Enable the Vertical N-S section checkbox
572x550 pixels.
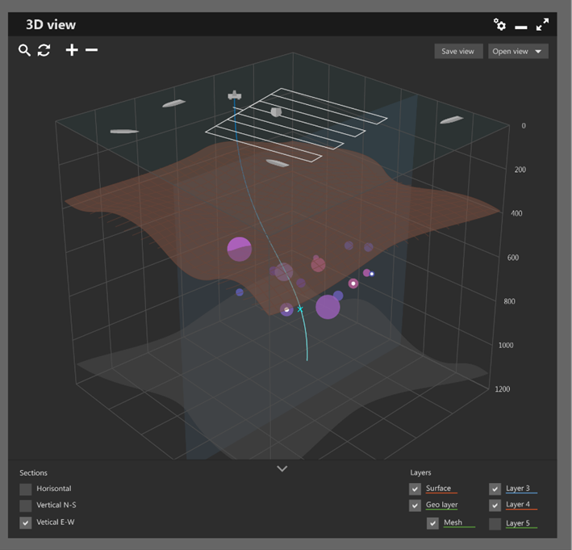[26, 506]
